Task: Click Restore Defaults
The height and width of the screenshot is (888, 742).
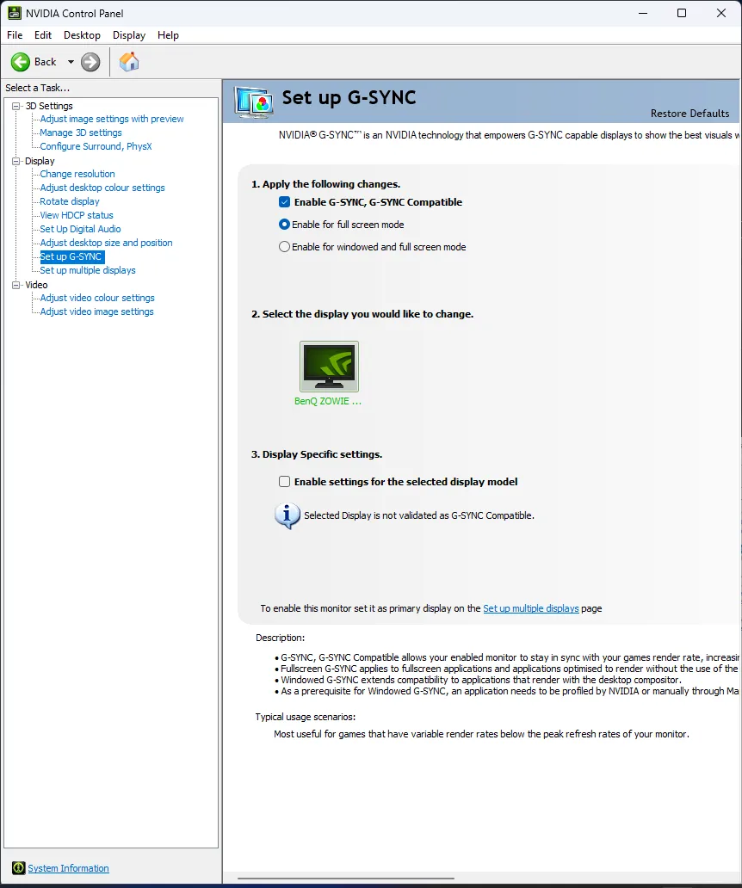Action: (689, 114)
